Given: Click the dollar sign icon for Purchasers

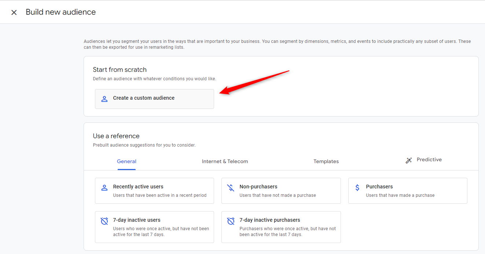Looking at the screenshot, I should coord(357,188).
